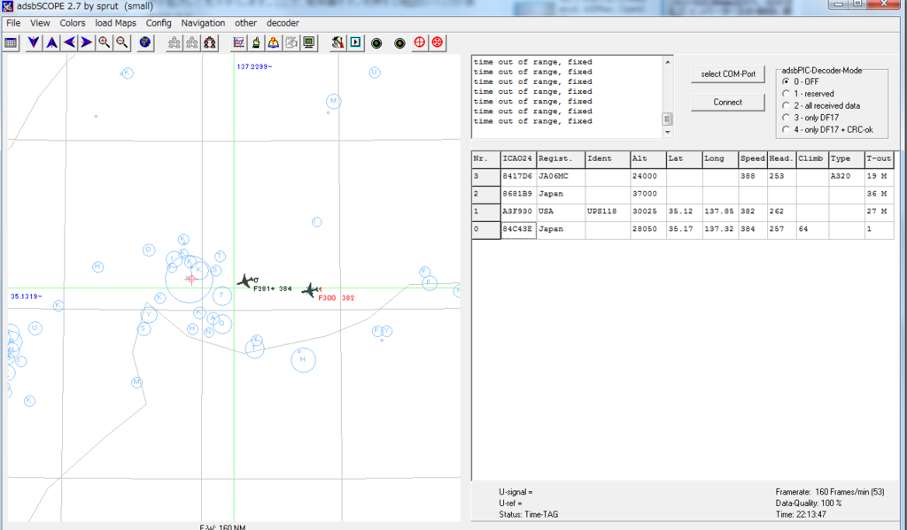Move map up with the up arrow icon
Image resolution: width=907 pixels, height=530 pixels.
pyautogui.click(x=51, y=42)
